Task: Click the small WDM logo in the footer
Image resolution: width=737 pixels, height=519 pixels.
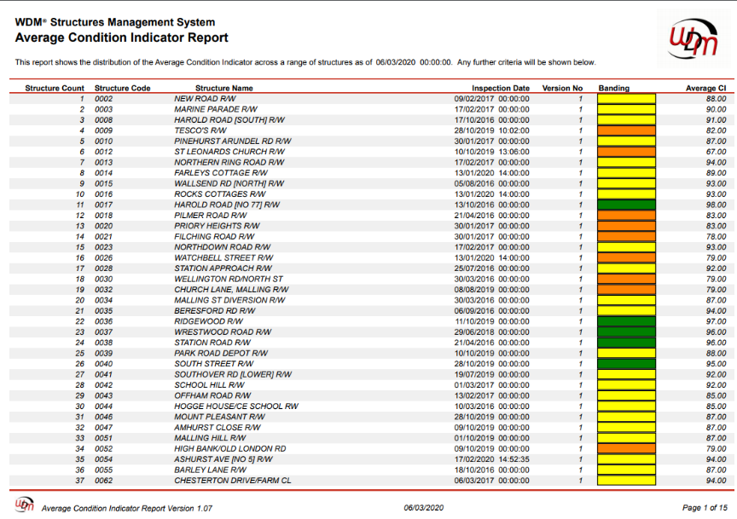Action: [26, 505]
